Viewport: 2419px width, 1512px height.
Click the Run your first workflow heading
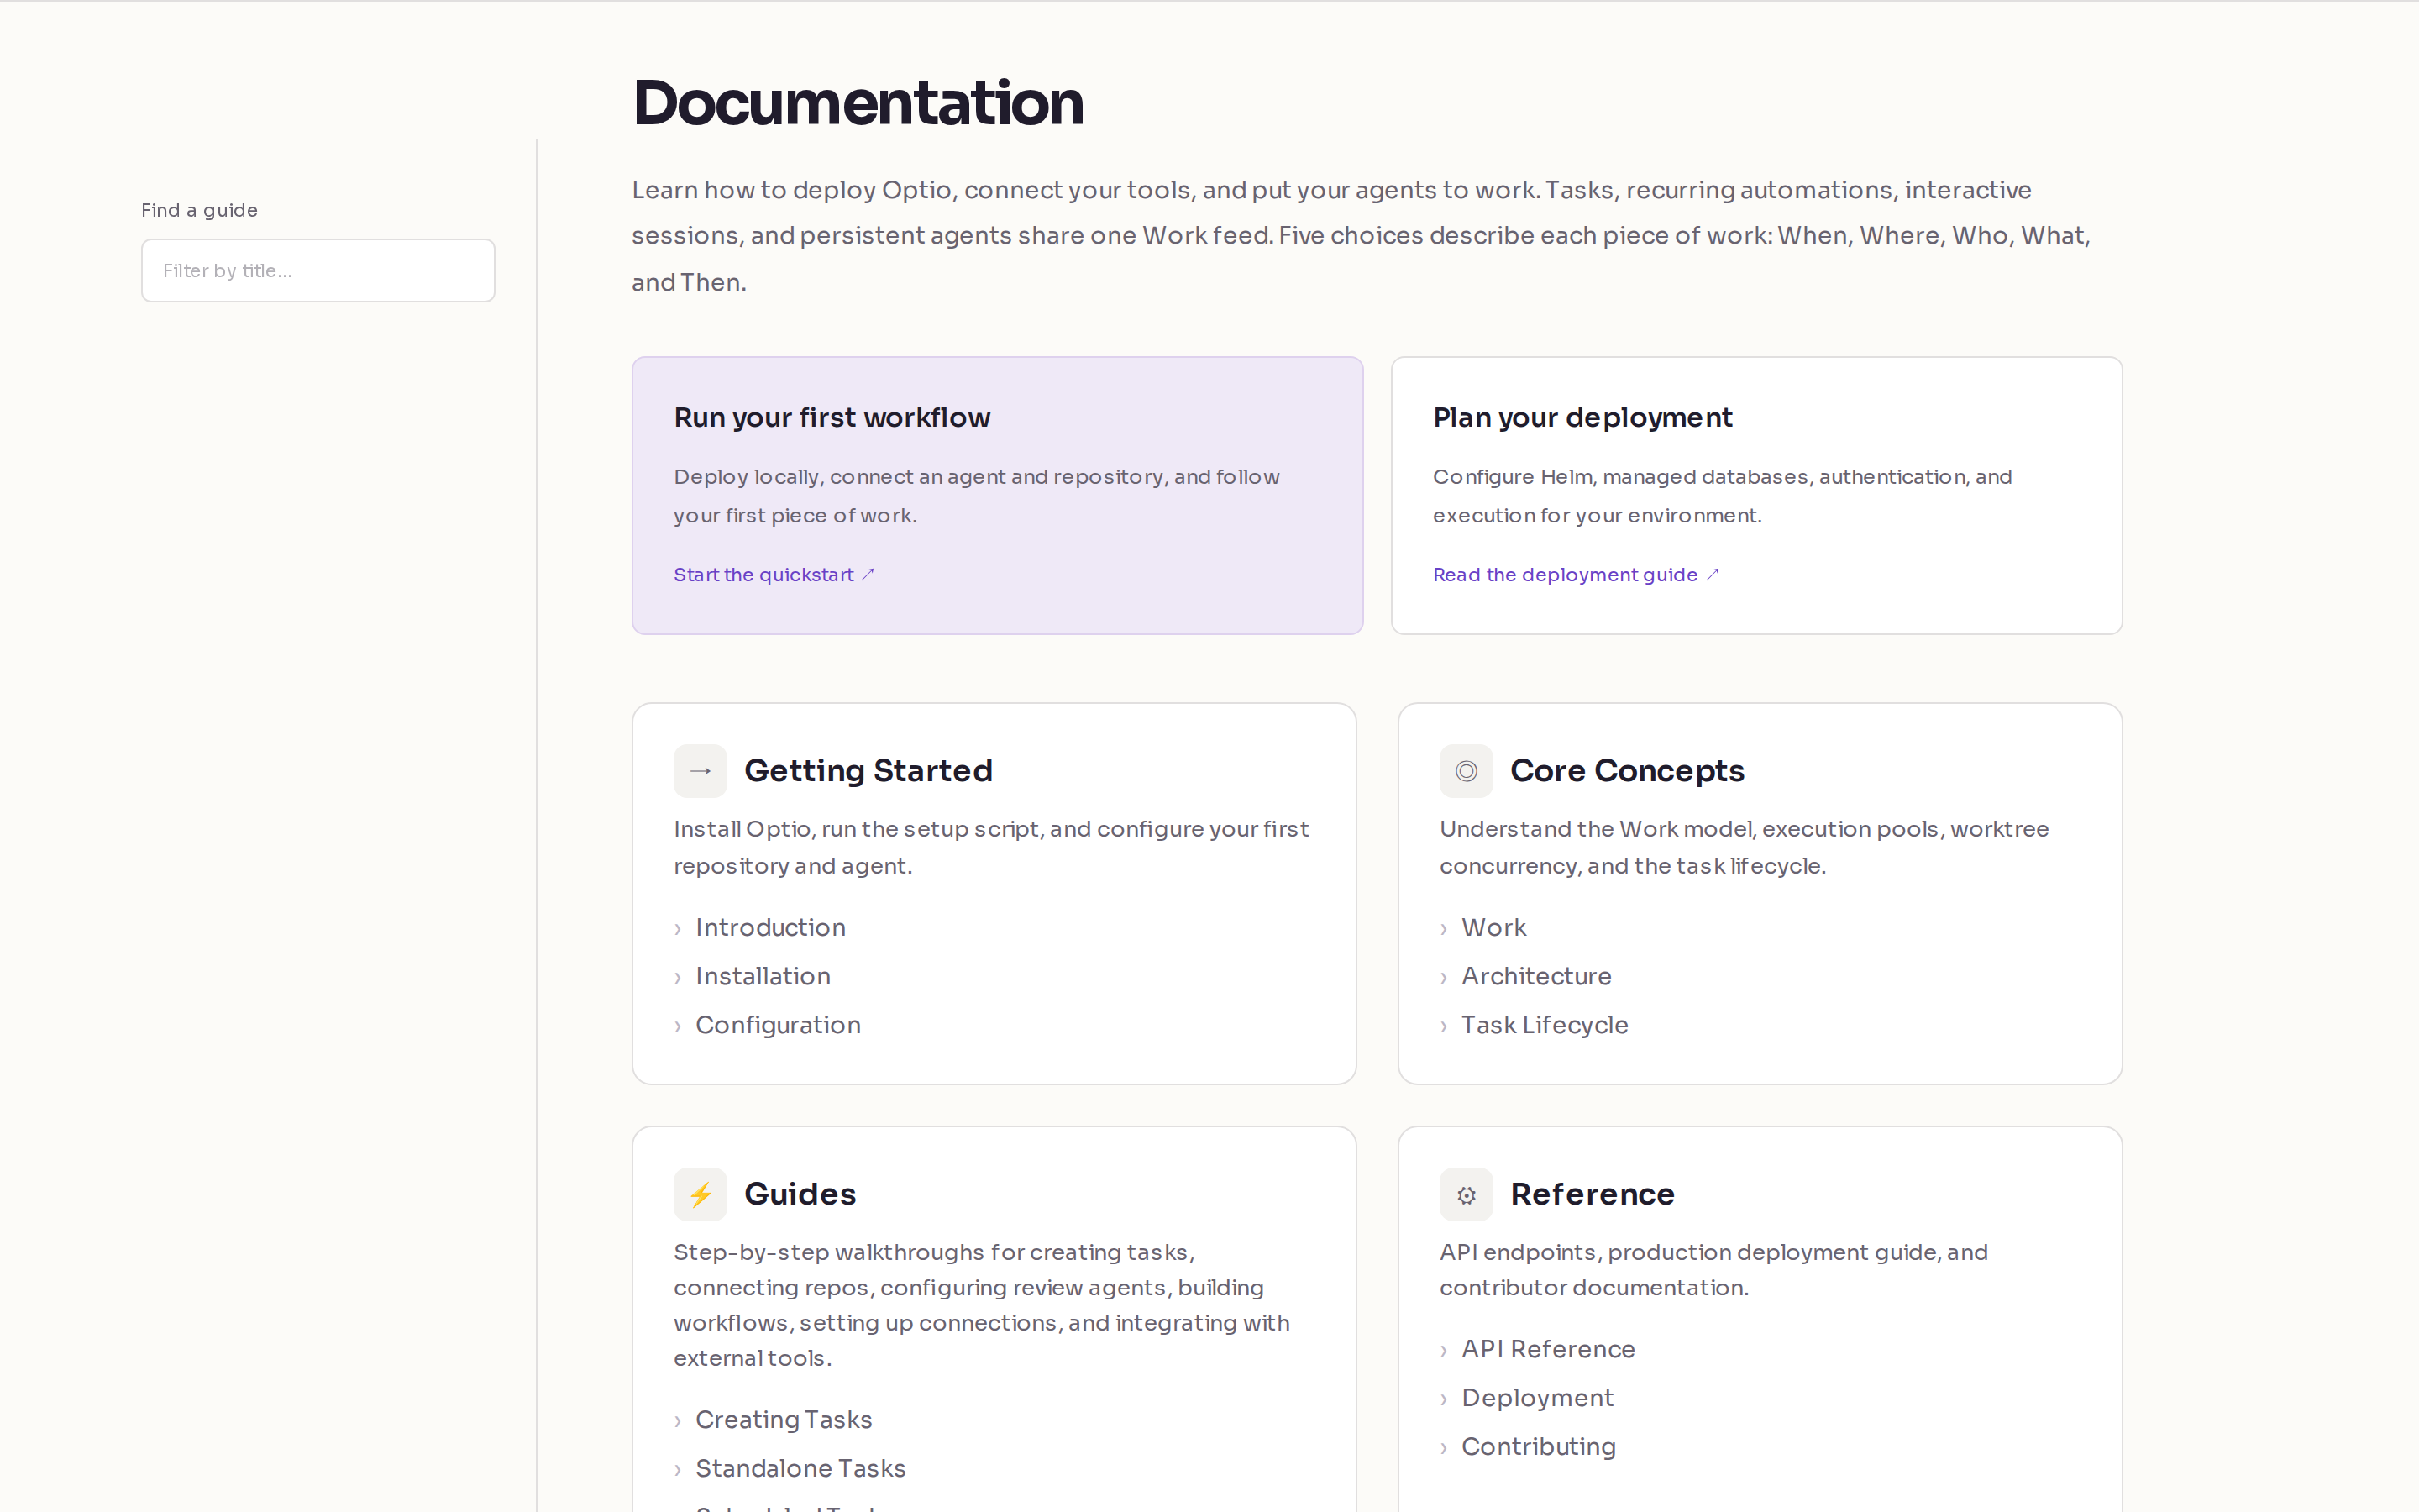pyautogui.click(x=832, y=418)
